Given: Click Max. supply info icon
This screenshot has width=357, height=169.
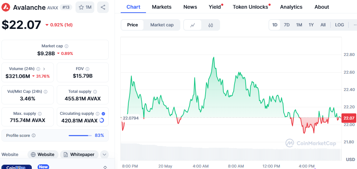Looking at the screenshot, I should coord(40,113).
